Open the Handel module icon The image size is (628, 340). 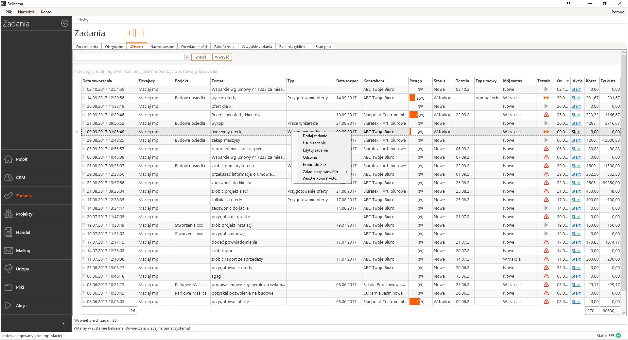tap(9, 232)
